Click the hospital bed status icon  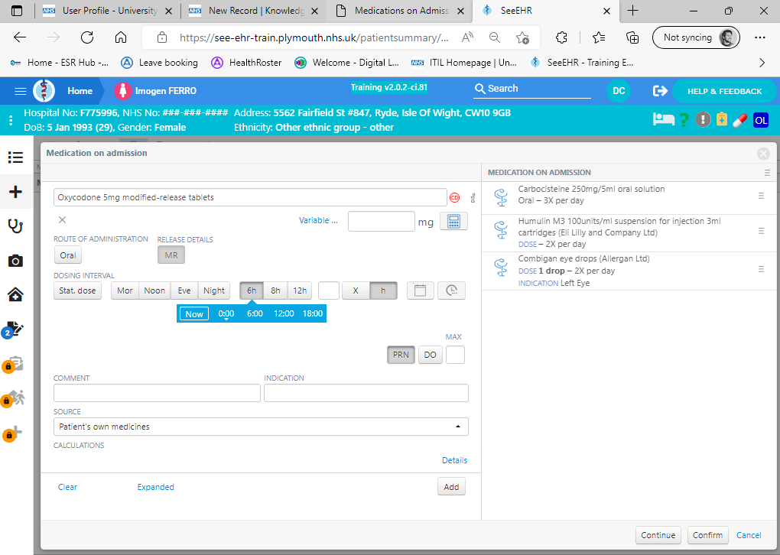(x=664, y=120)
